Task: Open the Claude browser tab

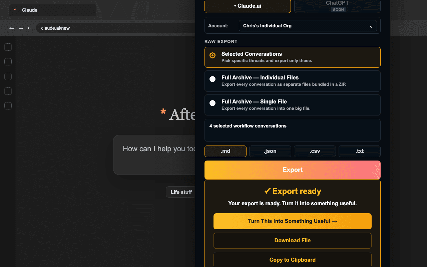Action: pos(53,10)
